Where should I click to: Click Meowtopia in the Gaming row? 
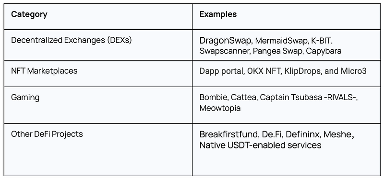(220, 108)
